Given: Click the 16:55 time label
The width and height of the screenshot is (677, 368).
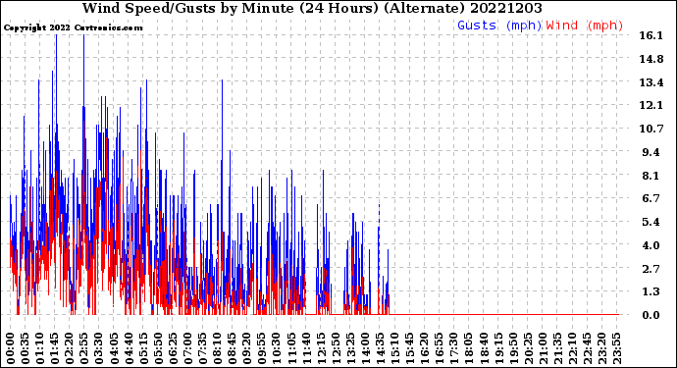Looking at the screenshot, I should click(440, 348).
